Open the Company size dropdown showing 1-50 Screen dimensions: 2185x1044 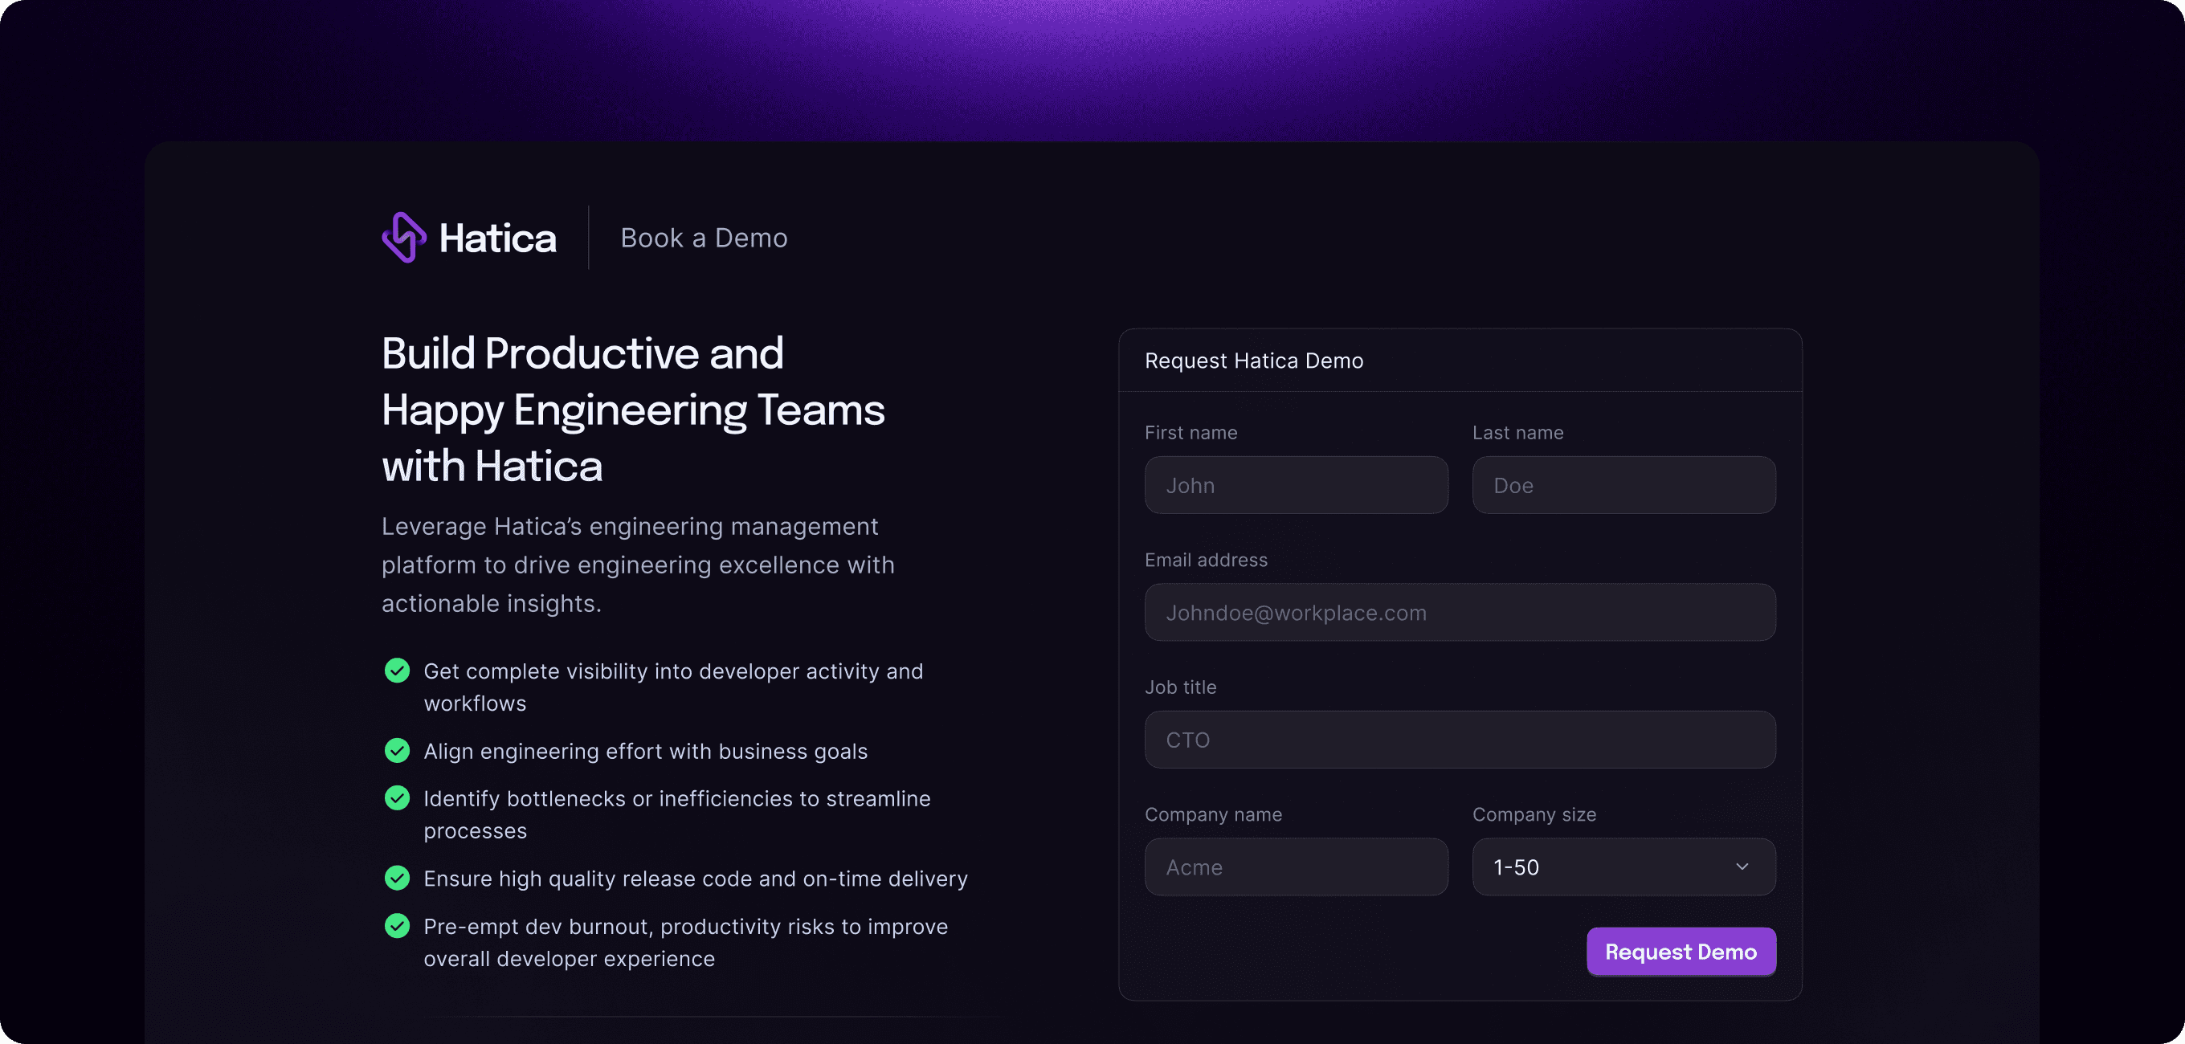point(1611,867)
